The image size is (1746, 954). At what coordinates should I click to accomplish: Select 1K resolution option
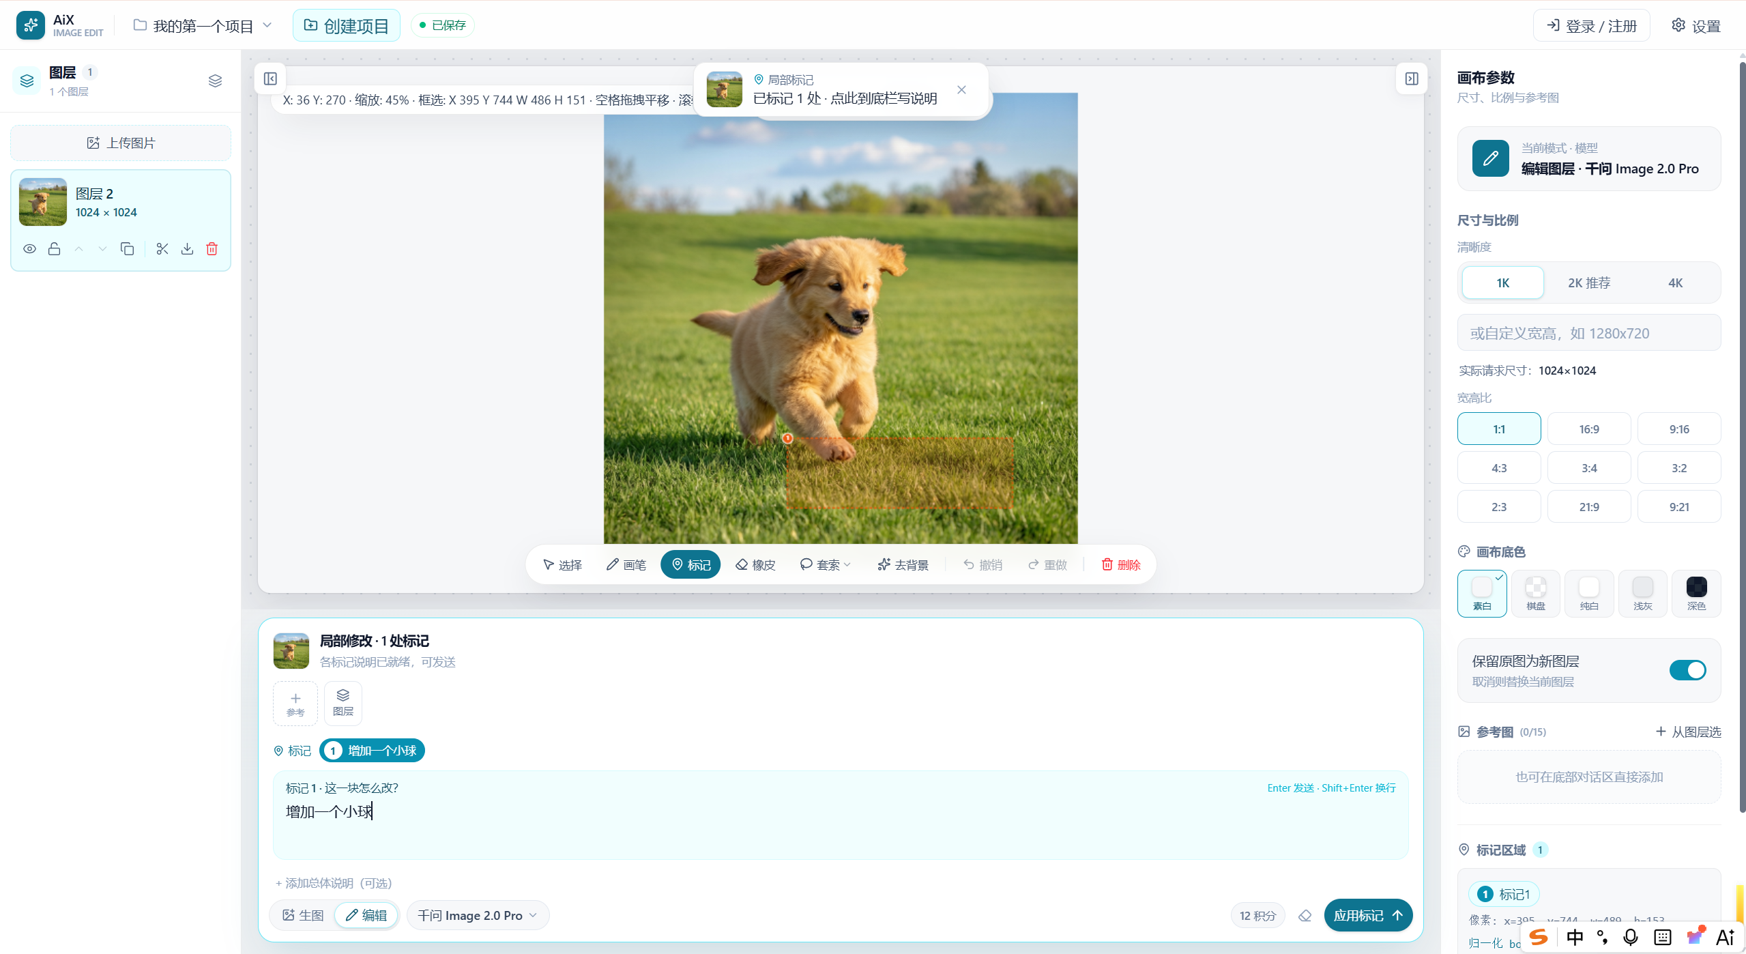(1502, 283)
